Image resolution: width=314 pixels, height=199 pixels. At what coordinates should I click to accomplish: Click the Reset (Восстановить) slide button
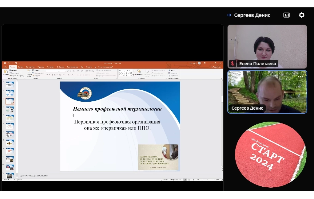click(x=38, y=73)
